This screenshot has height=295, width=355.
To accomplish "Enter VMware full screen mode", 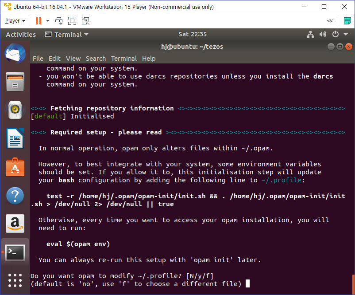I will point(72,21).
